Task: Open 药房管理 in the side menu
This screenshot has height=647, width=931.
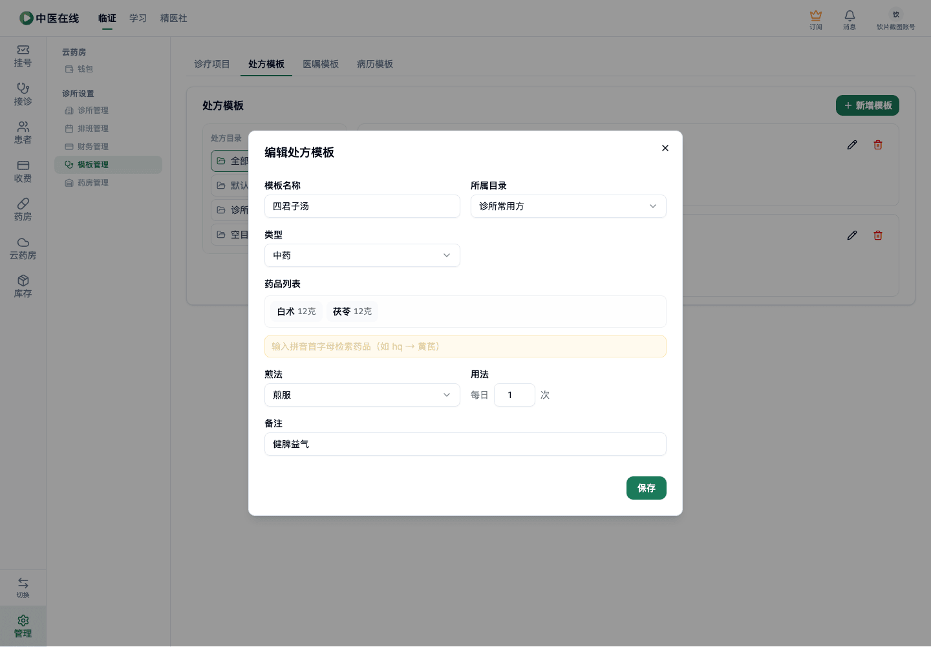Action: point(108,183)
